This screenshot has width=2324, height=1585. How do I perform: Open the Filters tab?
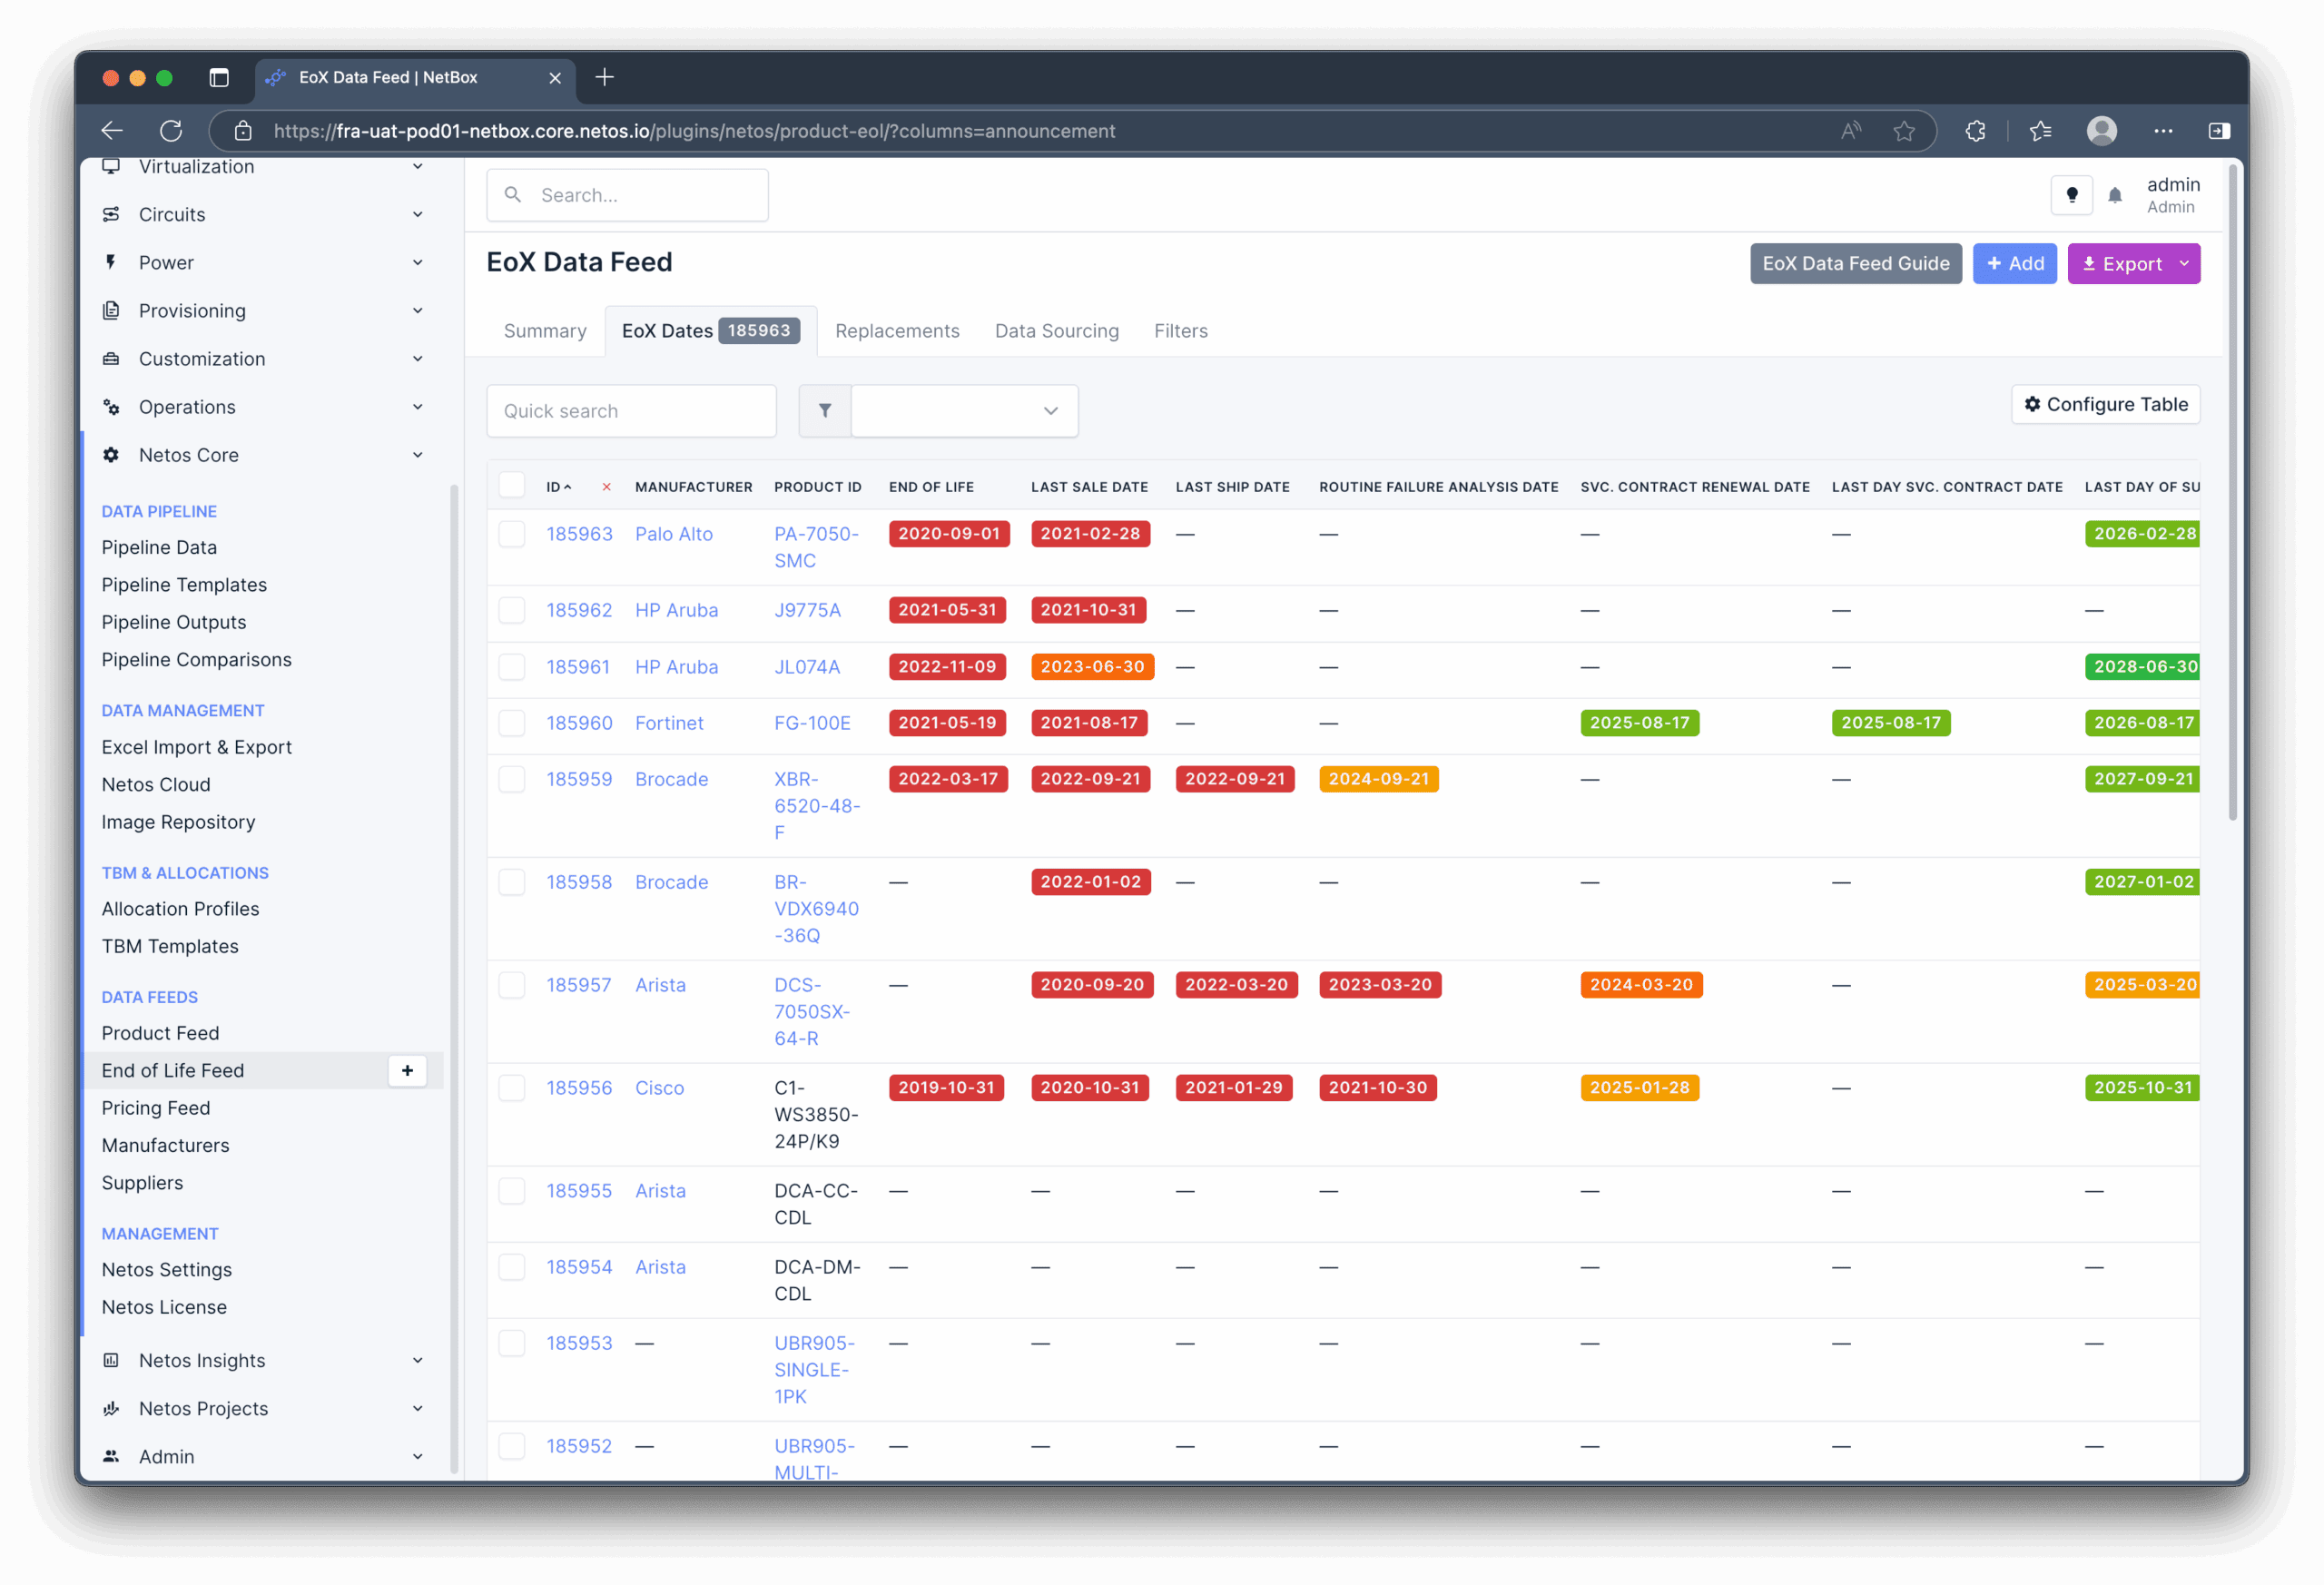(1180, 331)
